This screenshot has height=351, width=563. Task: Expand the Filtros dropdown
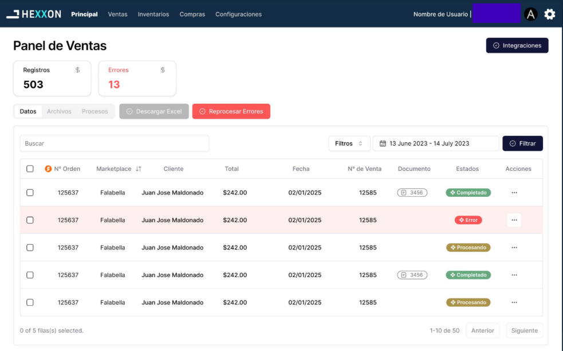coord(349,143)
